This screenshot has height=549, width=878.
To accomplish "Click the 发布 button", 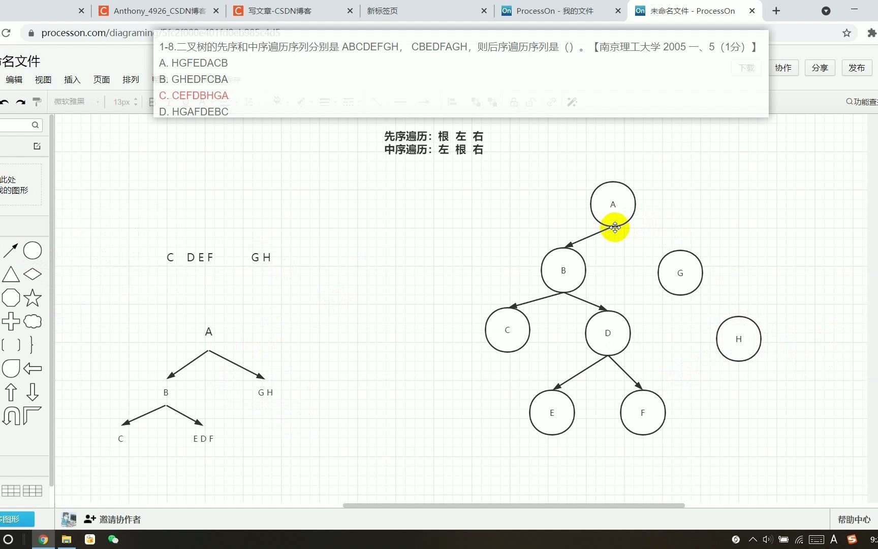I will [857, 68].
